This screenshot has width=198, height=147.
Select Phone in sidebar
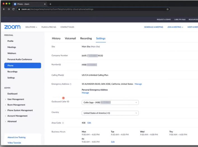(x=23, y=66)
